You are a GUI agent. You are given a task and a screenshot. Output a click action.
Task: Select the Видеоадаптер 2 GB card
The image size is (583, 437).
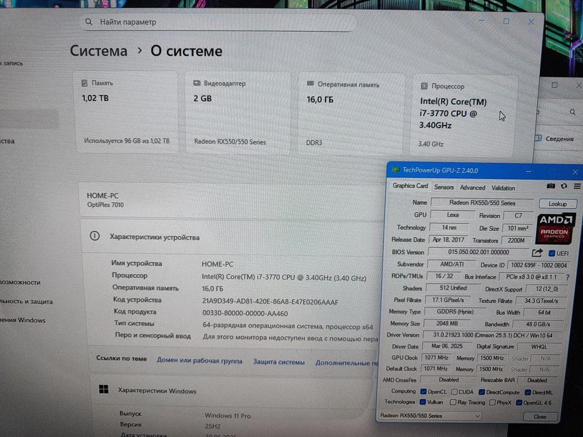pyautogui.click(x=238, y=113)
